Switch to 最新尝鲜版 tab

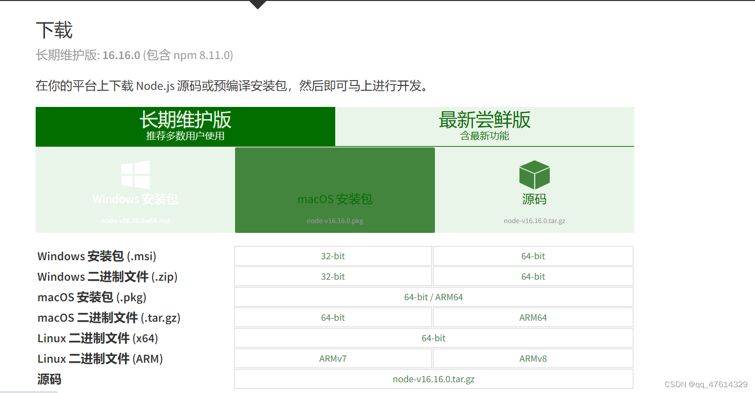(x=485, y=126)
